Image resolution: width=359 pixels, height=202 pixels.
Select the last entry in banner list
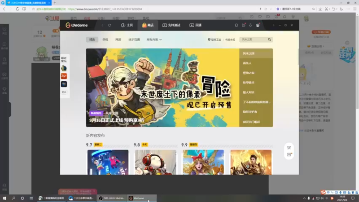click(256, 122)
